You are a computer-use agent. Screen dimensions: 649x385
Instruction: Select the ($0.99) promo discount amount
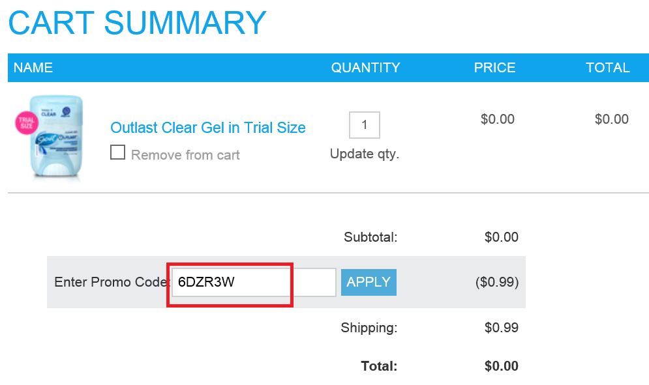pos(496,282)
